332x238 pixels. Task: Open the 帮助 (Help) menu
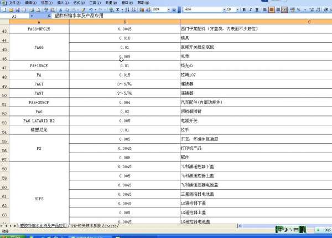143,3
